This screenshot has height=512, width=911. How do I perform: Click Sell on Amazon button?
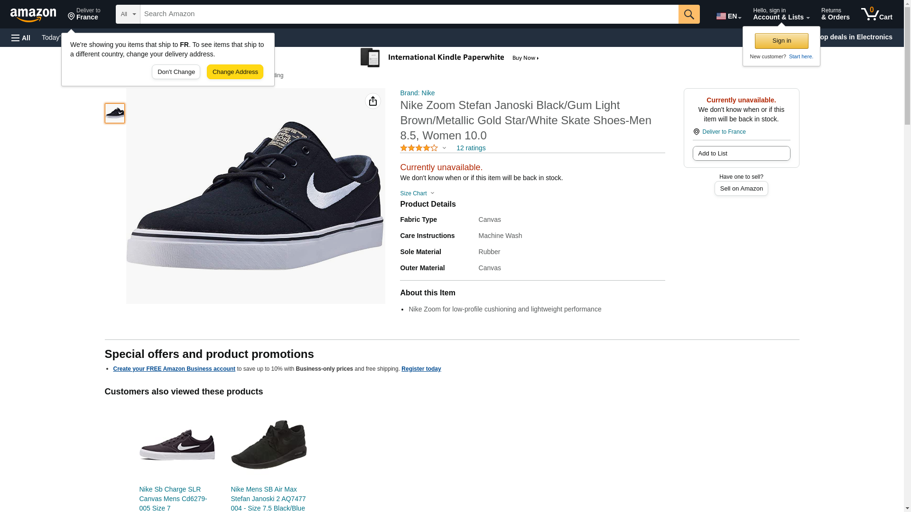[741, 188]
